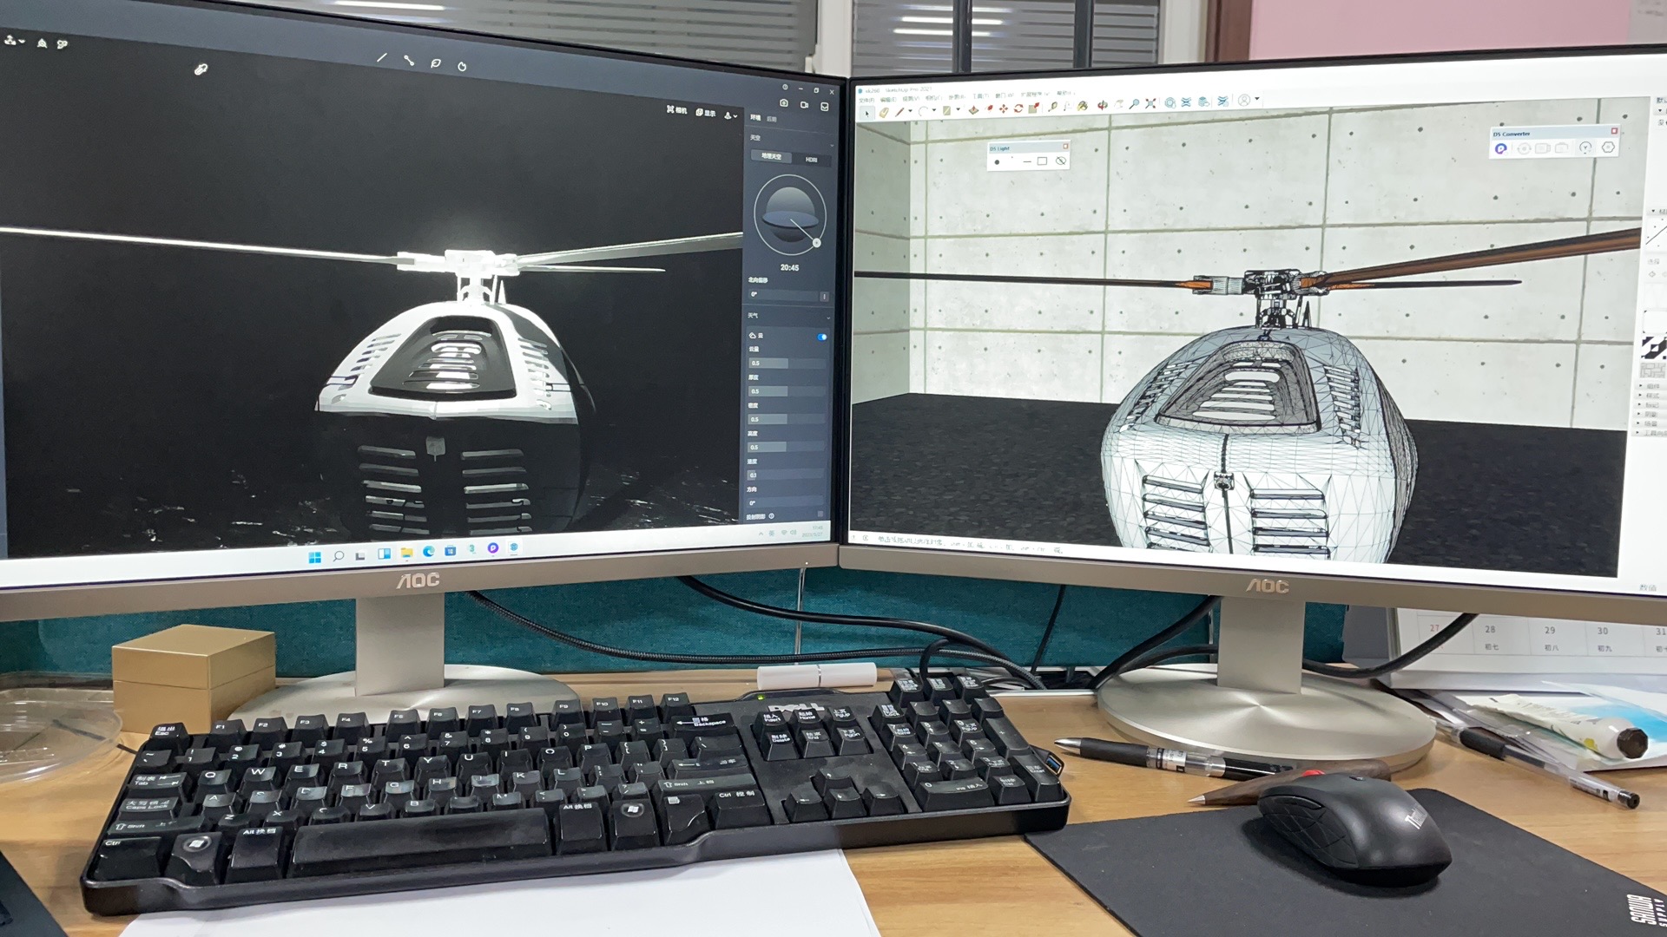Click the hide-lights icon in D5 Light panel

1061,161
